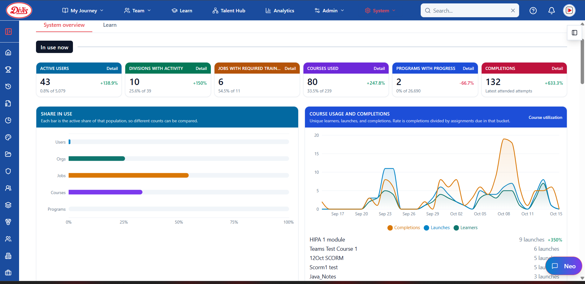Screen dimensions: 585x284
Task: Open the trophy achievements sidebar icon
Action: (8, 69)
